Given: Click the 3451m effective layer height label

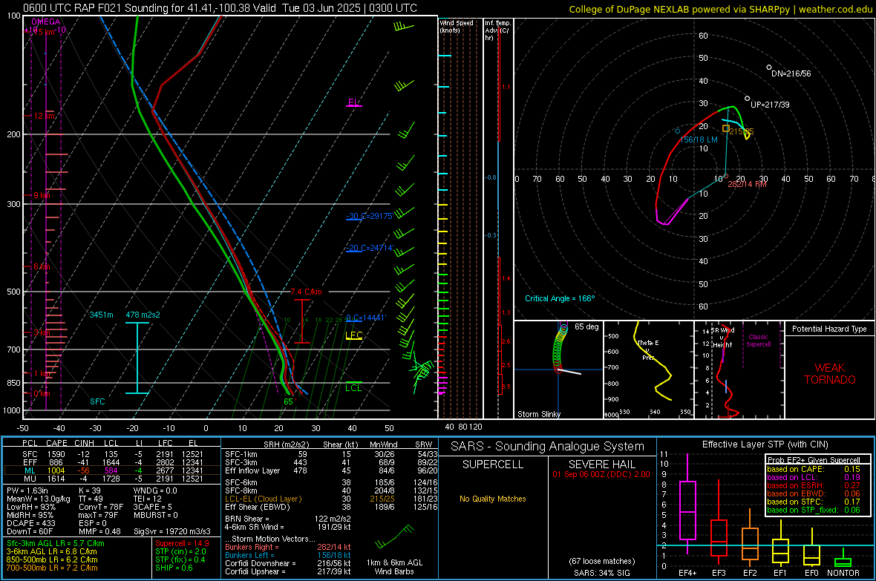Looking at the screenshot, I should click(101, 315).
